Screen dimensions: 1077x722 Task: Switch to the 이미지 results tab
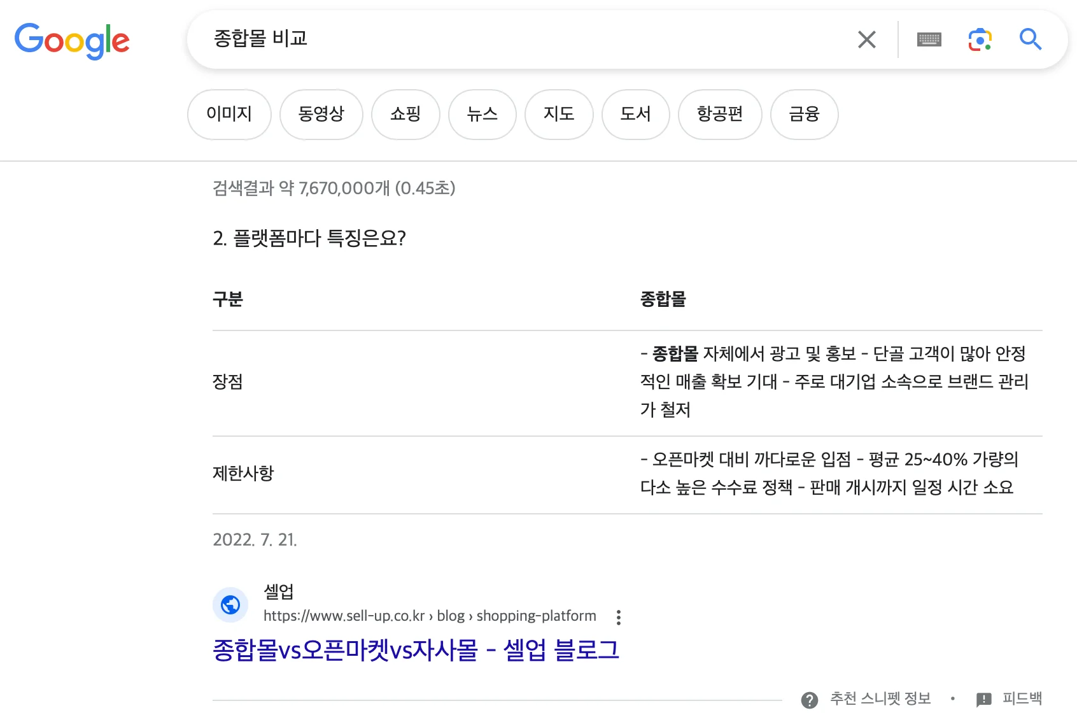229,114
